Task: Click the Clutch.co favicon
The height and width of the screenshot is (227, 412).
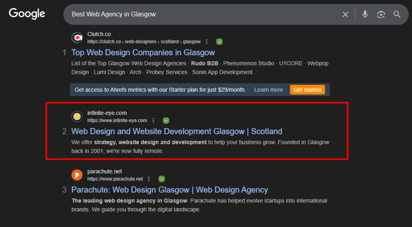Action: click(x=77, y=38)
